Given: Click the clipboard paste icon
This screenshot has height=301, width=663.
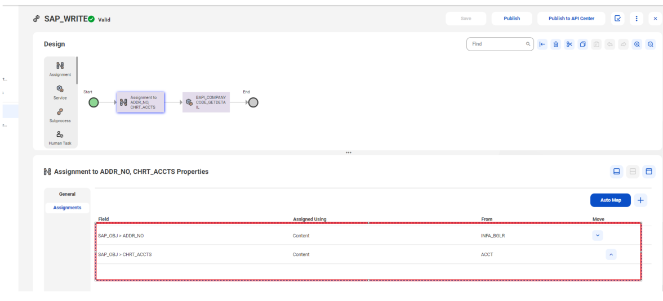Looking at the screenshot, I should (x=596, y=44).
